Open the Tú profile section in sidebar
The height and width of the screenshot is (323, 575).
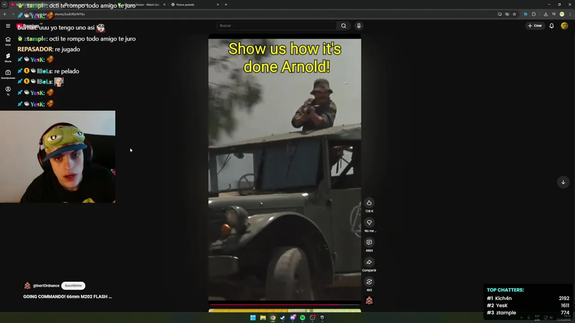pos(8,91)
